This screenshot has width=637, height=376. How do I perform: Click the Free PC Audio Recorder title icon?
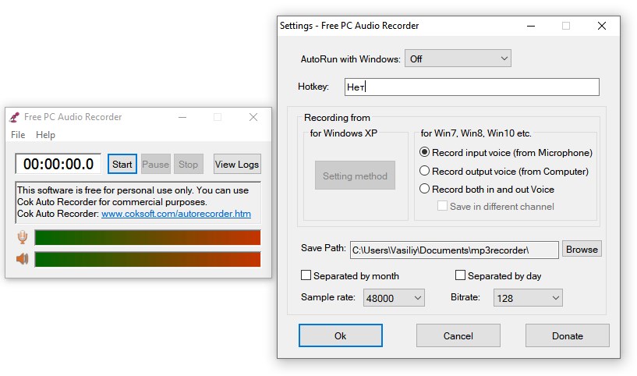[13, 117]
